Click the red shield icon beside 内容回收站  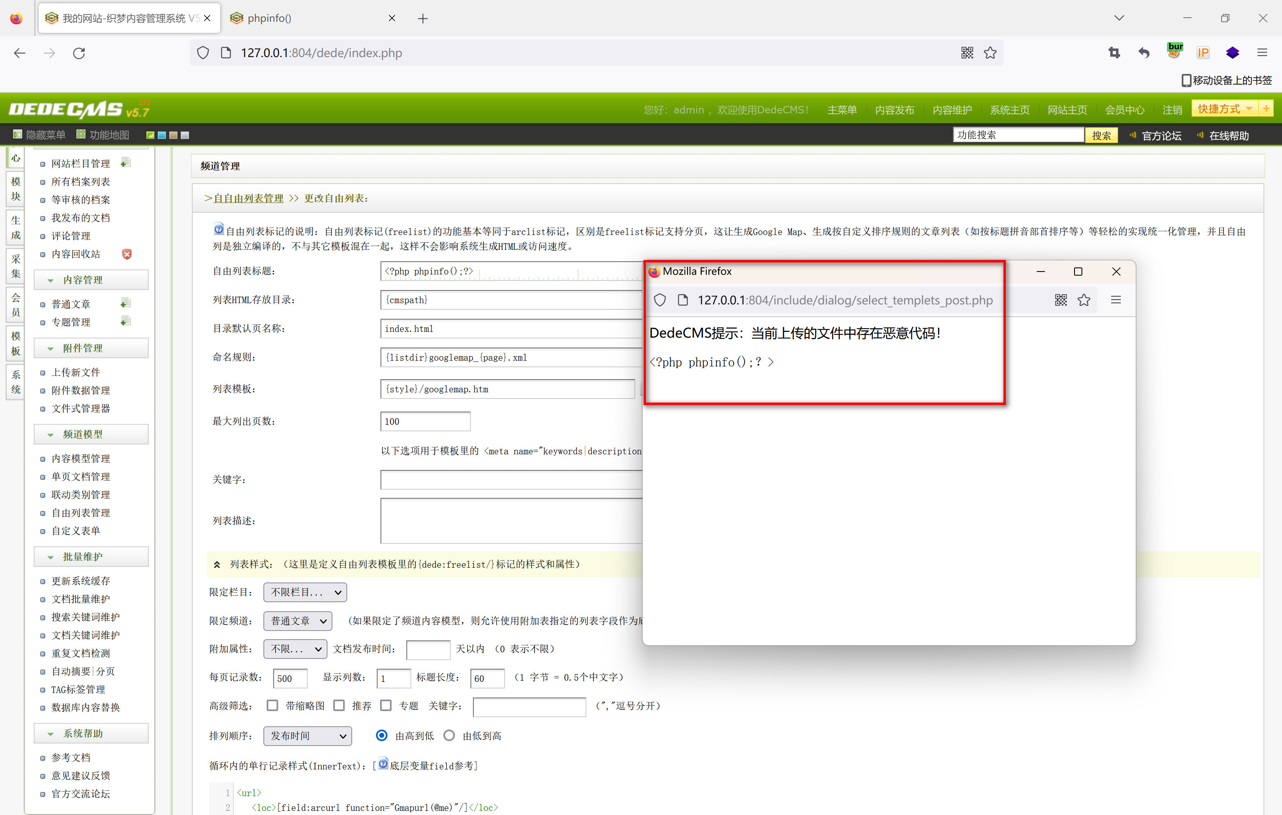[127, 254]
